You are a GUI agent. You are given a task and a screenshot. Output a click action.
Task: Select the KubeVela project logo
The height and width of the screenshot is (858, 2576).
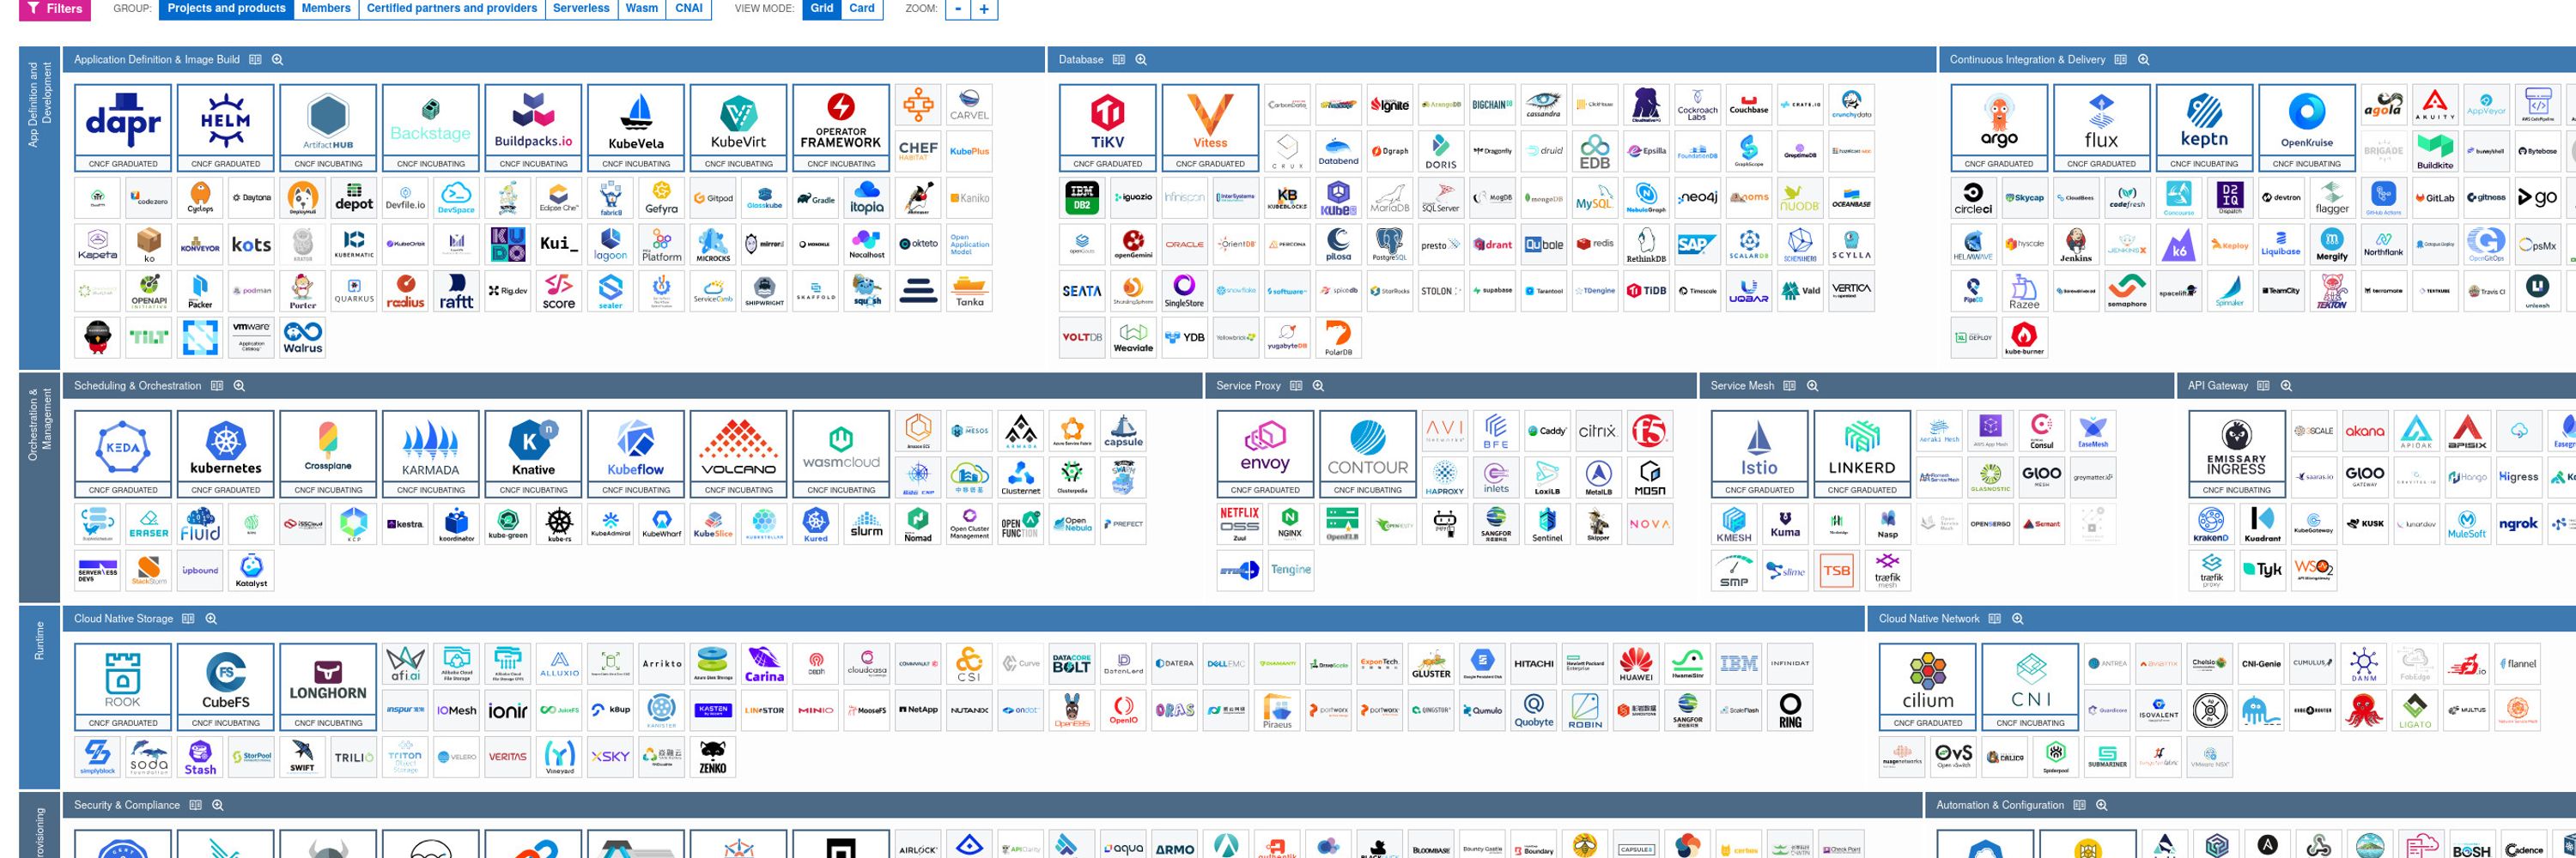pos(636,128)
